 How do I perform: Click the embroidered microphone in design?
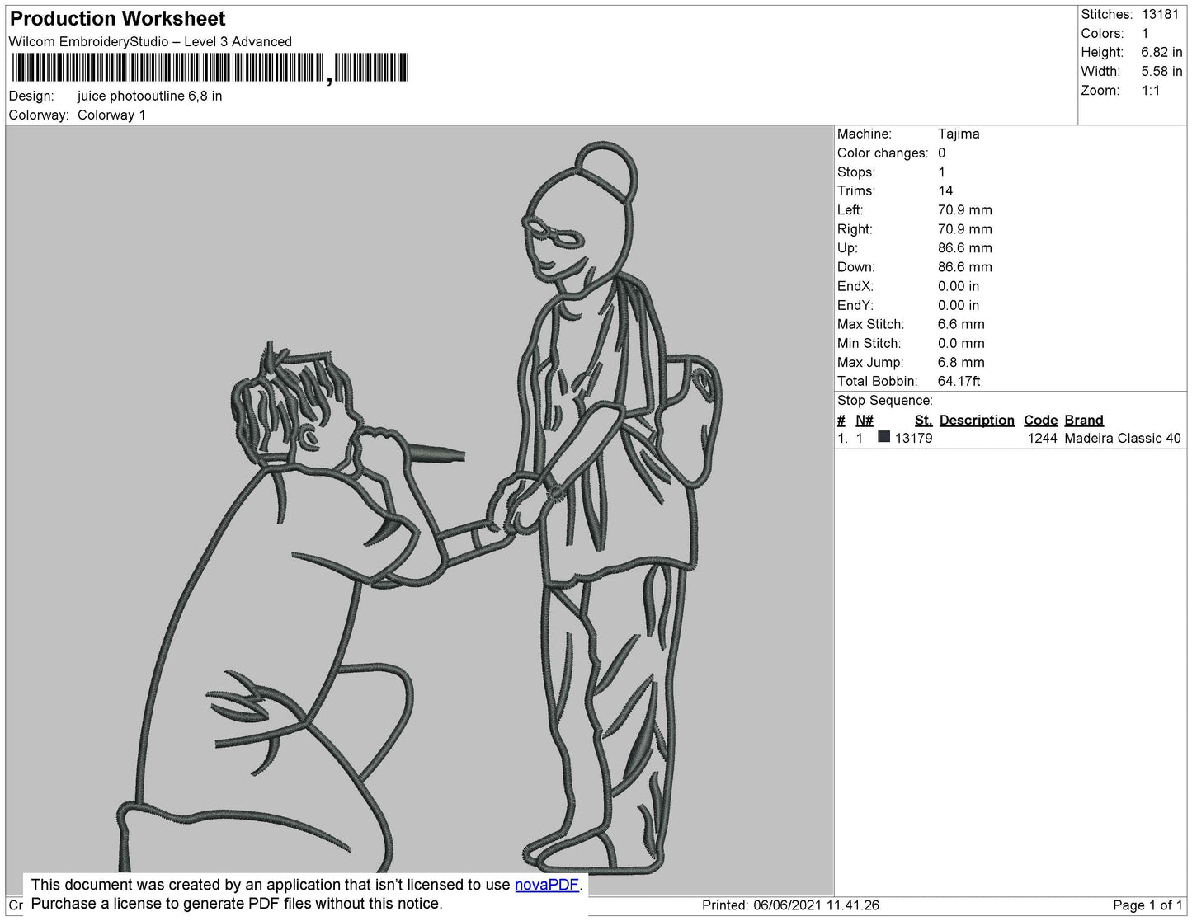[x=436, y=453]
